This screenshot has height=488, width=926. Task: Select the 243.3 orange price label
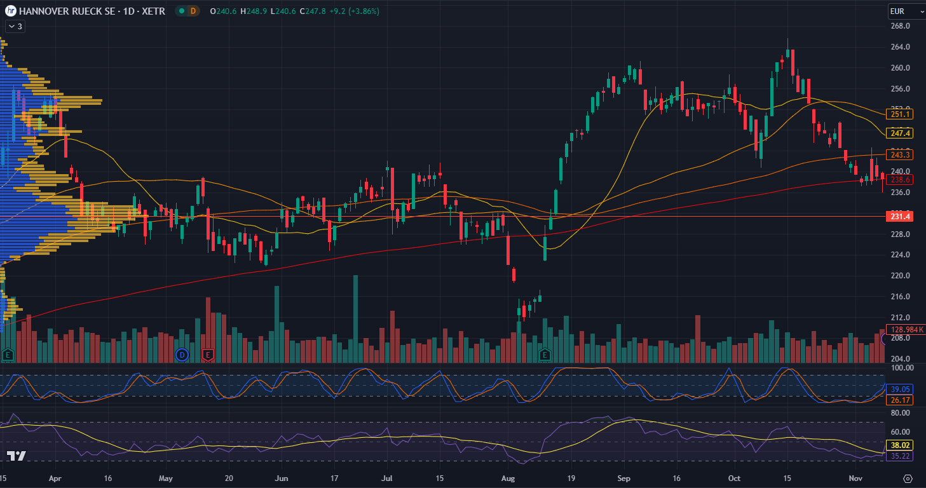click(899, 155)
